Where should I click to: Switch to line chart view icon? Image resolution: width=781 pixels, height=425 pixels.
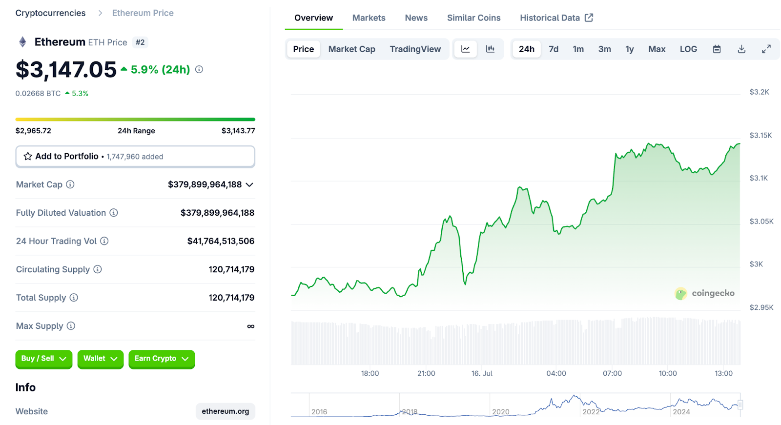[466, 49]
